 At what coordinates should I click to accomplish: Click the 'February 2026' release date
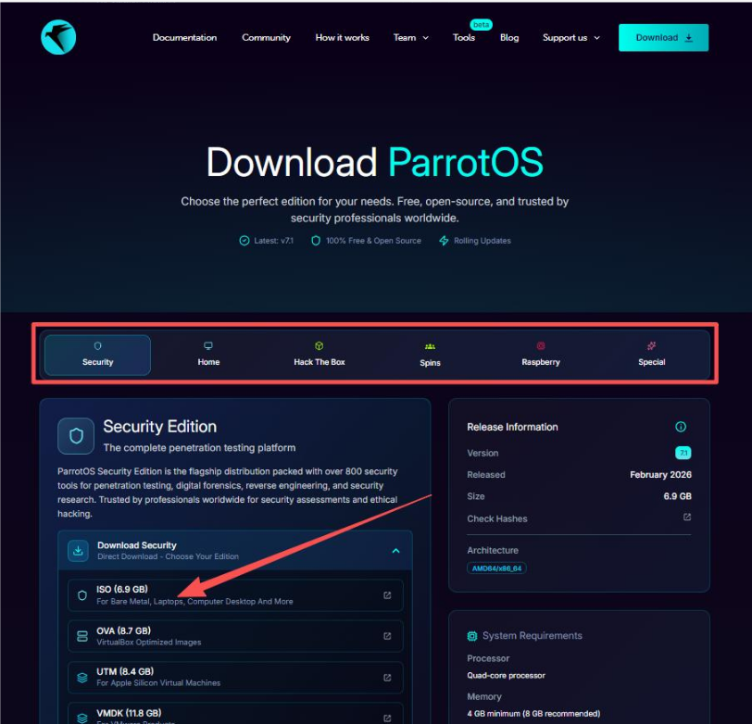pyautogui.click(x=660, y=475)
